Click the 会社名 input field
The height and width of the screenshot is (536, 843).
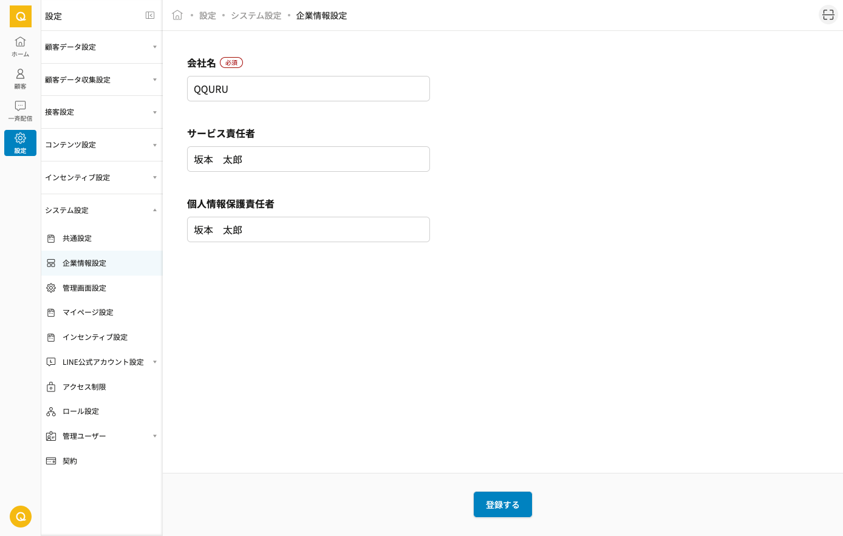(x=308, y=89)
